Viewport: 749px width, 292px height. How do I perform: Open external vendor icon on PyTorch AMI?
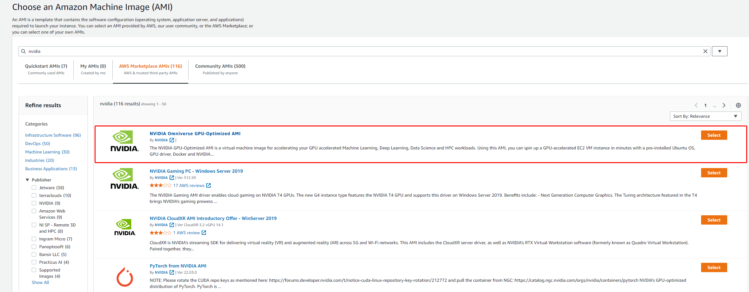click(x=172, y=272)
